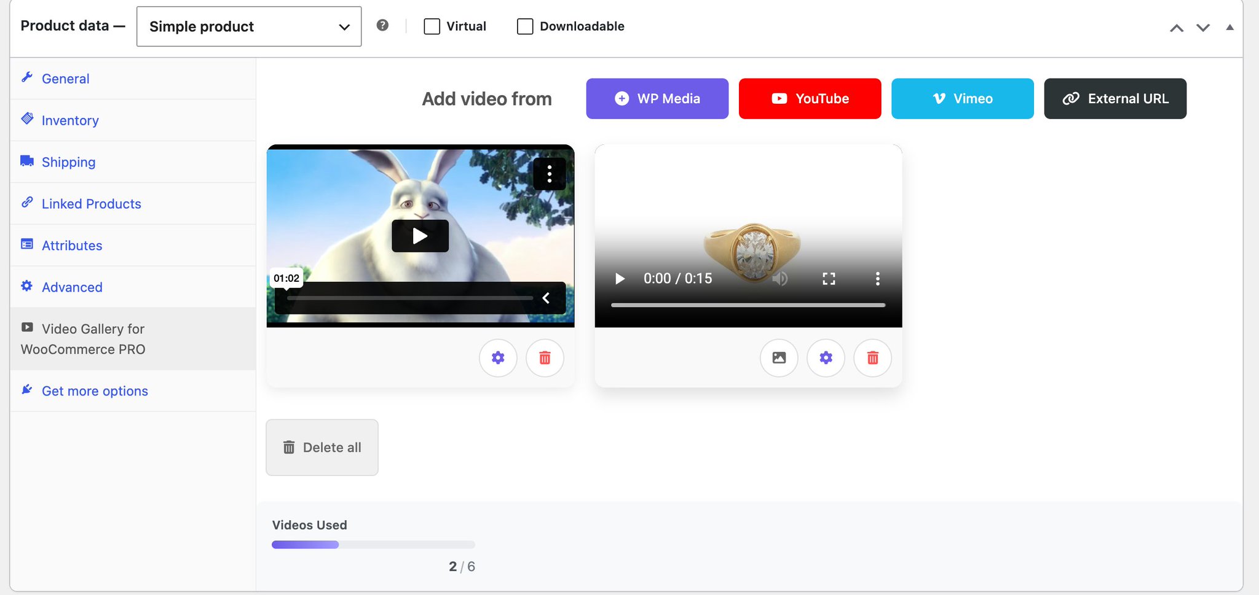
Task: Click the Add video from heading
Action: pos(487,99)
